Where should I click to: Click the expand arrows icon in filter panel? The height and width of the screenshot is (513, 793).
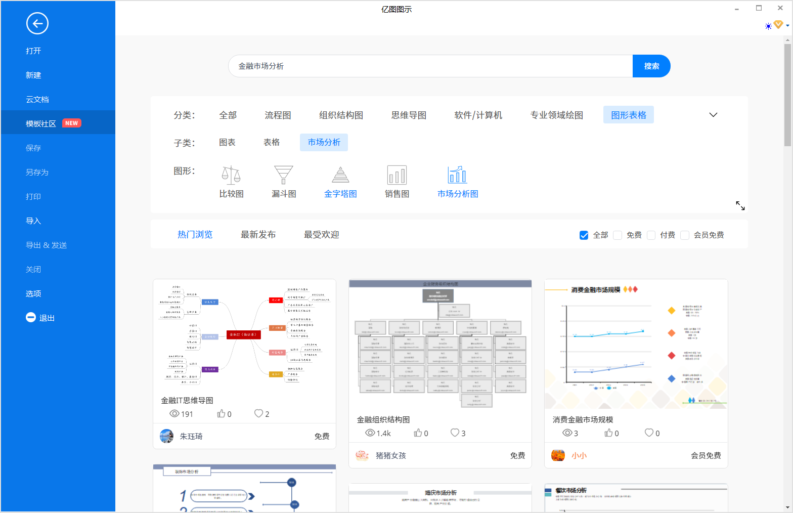click(x=740, y=205)
